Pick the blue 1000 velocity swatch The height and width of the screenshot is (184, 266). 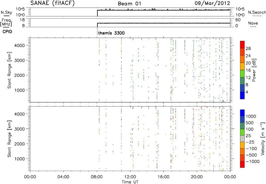pos(242,113)
